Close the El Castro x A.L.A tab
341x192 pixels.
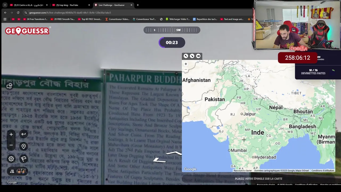tap(47, 5)
